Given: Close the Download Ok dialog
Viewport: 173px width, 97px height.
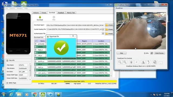Looking at the screenshot, I should tap(73, 36).
